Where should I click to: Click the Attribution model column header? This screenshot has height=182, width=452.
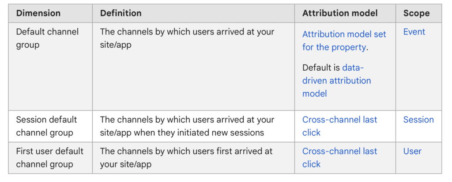(x=340, y=13)
